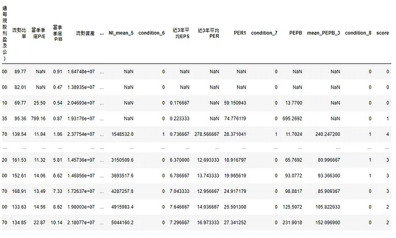Click the PER1 value 59.150943

(x=235, y=102)
